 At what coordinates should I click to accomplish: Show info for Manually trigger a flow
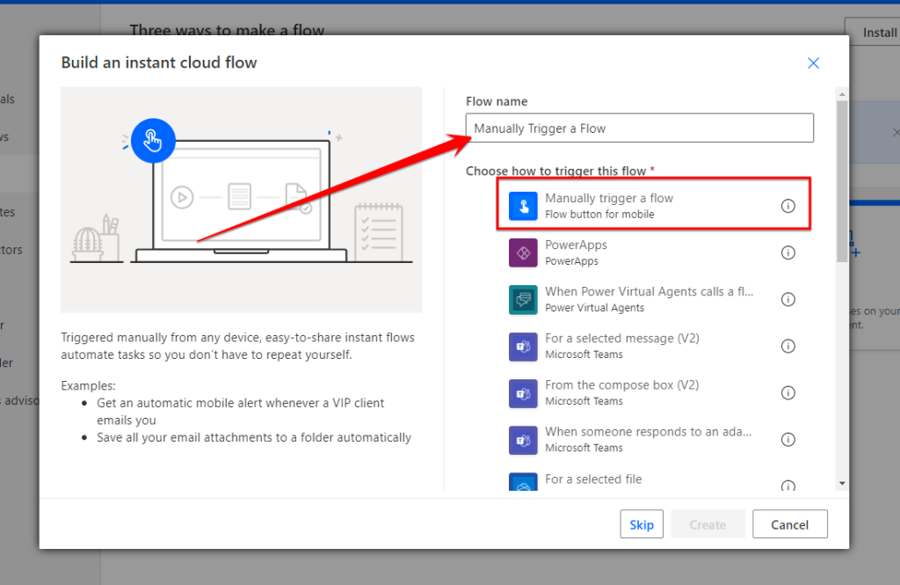(x=788, y=206)
